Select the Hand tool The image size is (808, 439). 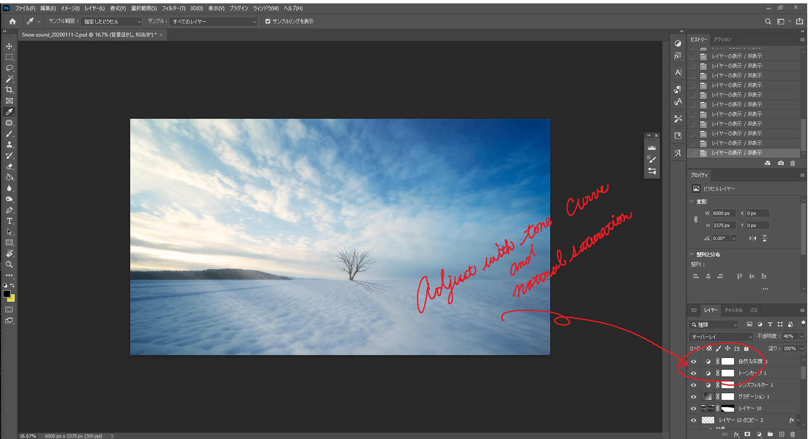point(9,254)
